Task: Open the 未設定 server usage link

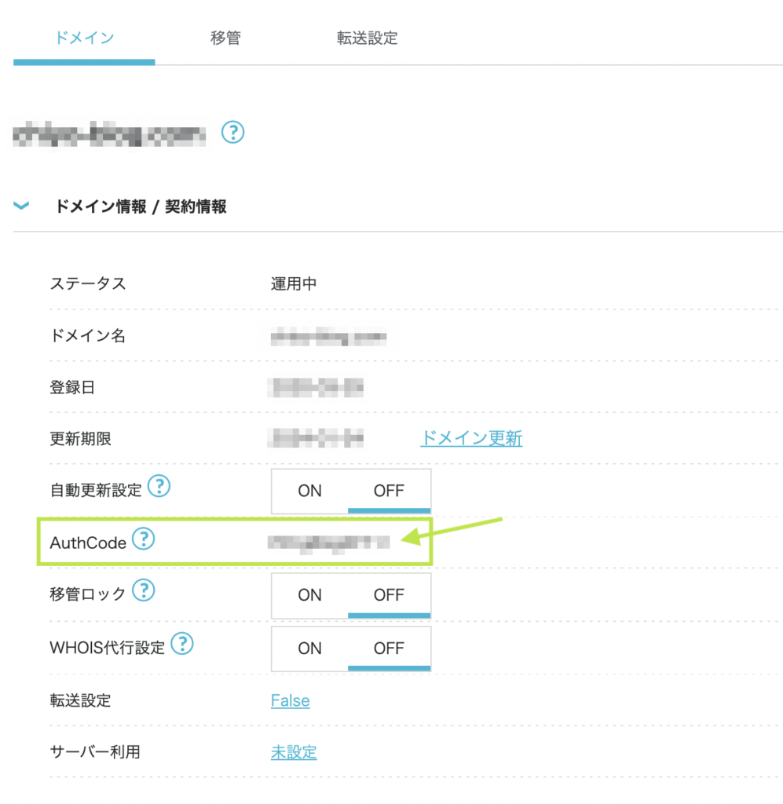Action: coord(294,751)
